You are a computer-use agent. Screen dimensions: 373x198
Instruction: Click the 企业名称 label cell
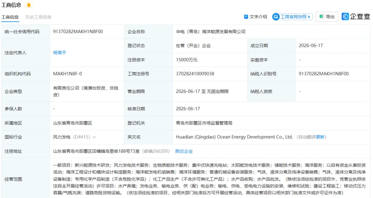tap(148, 31)
